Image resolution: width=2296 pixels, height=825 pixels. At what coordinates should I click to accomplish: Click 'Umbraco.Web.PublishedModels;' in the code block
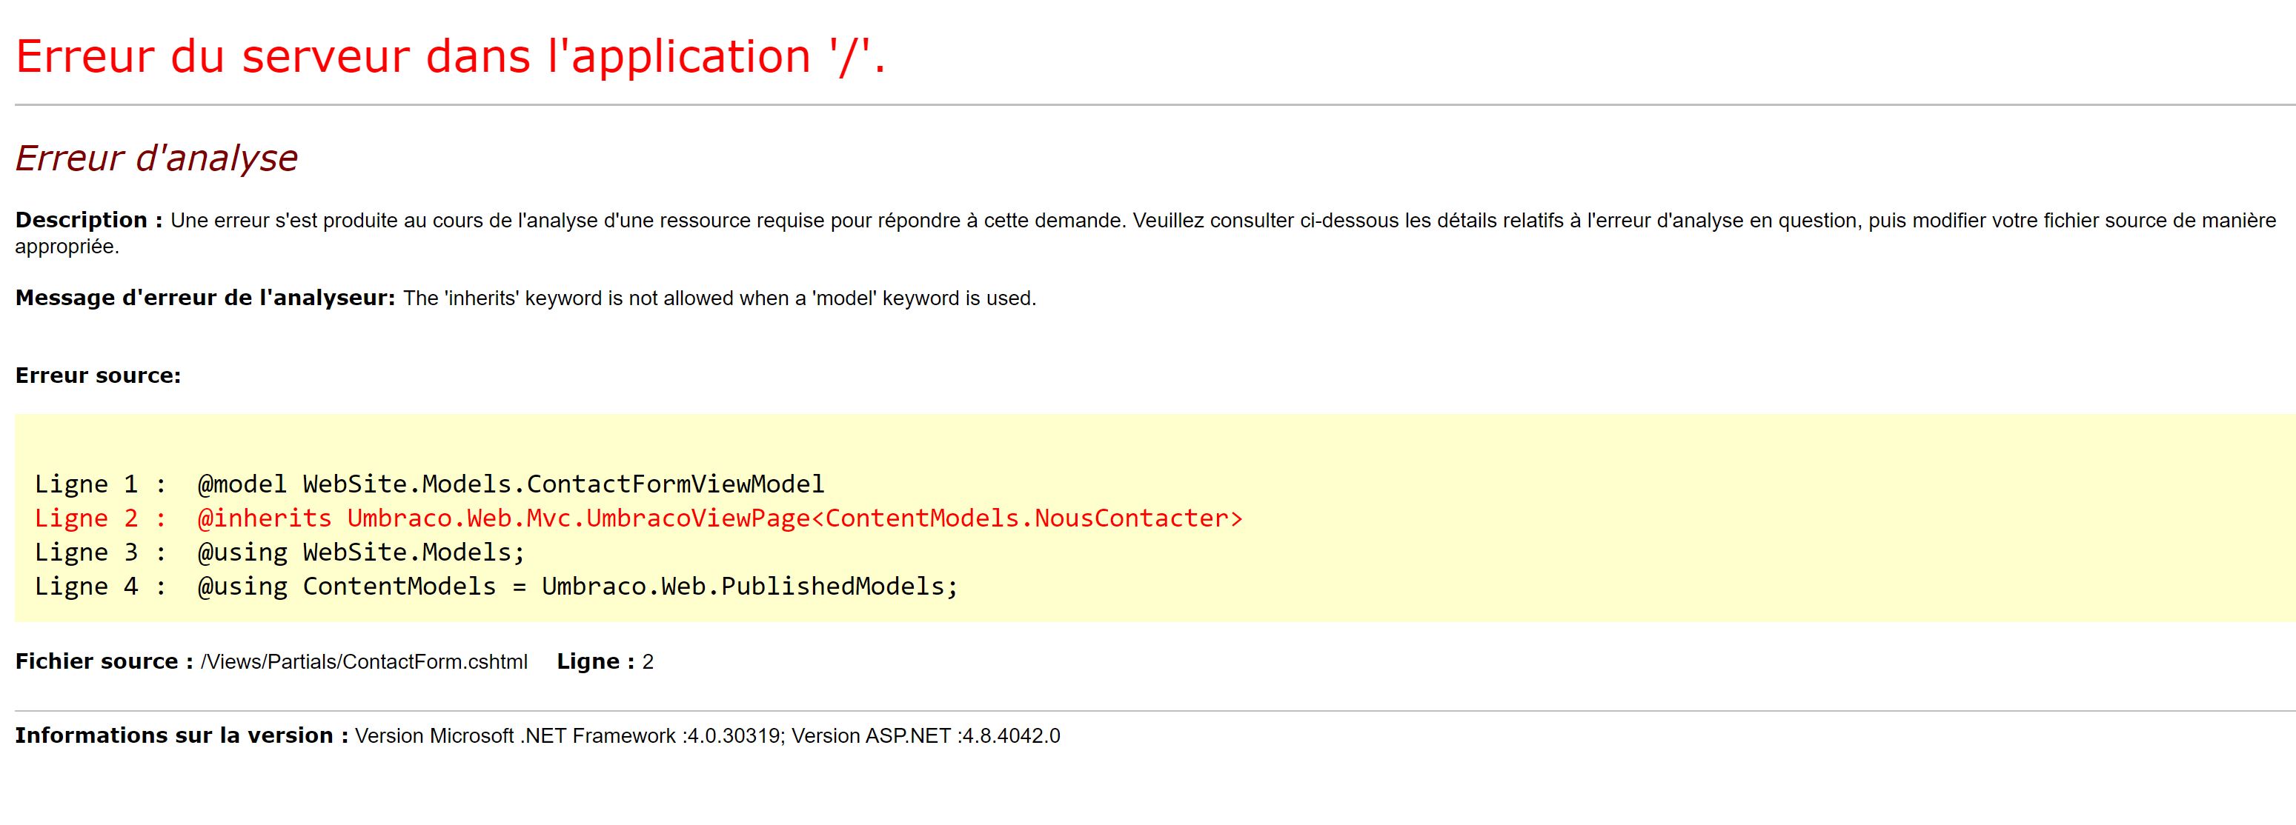pyautogui.click(x=749, y=587)
